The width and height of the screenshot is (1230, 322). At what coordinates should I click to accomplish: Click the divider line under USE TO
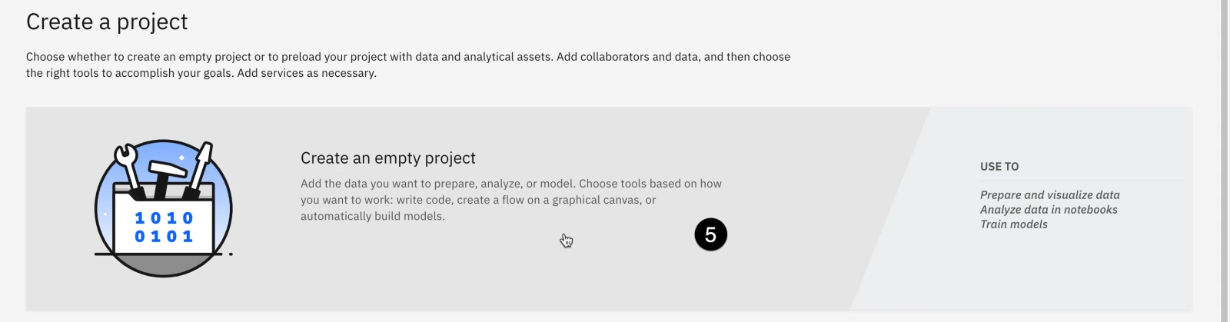pyautogui.click(x=1082, y=181)
